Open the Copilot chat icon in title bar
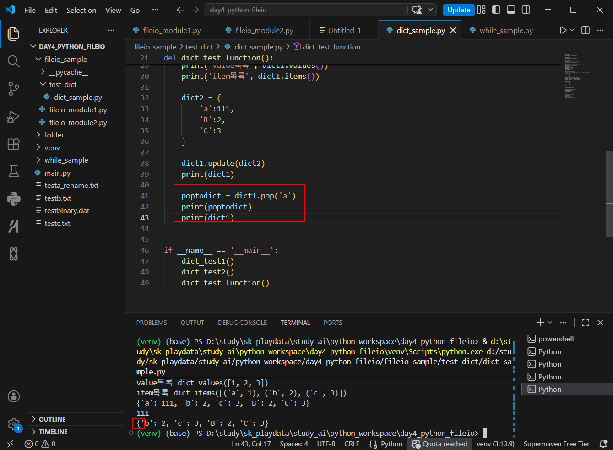 click(x=417, y=10)
